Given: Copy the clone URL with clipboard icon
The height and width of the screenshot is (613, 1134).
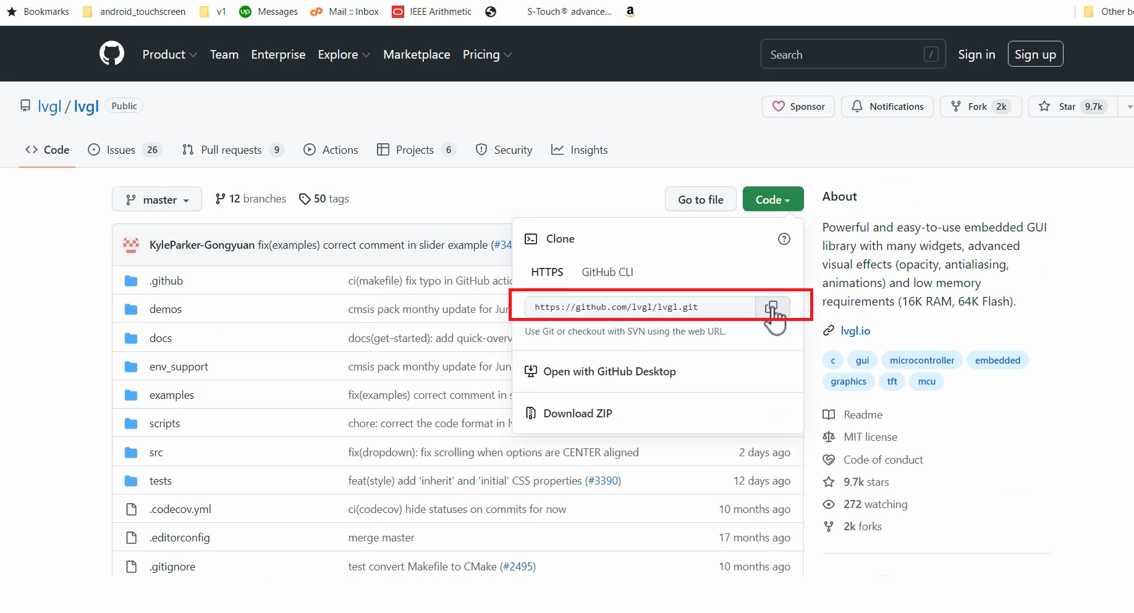Looking at the screenshot, I should tap(772, 307).
